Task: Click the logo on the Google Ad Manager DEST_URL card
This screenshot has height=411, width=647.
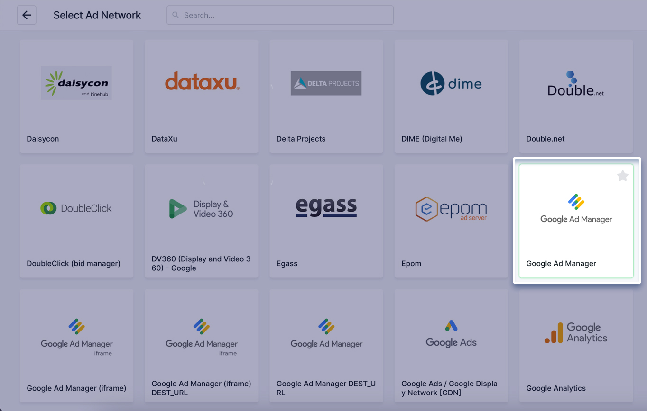Action: [x=326, y=334]
